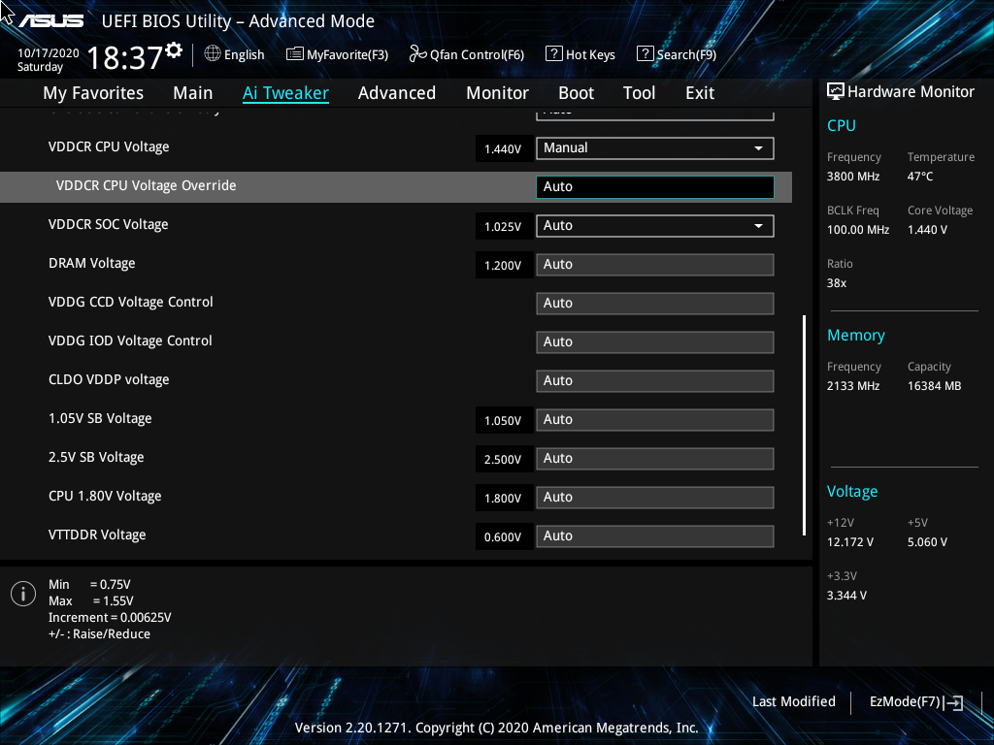Click the 2.5V SB Voltage Auto field
The width and height of the screenshot is (994, 745).
click(655, 459)
